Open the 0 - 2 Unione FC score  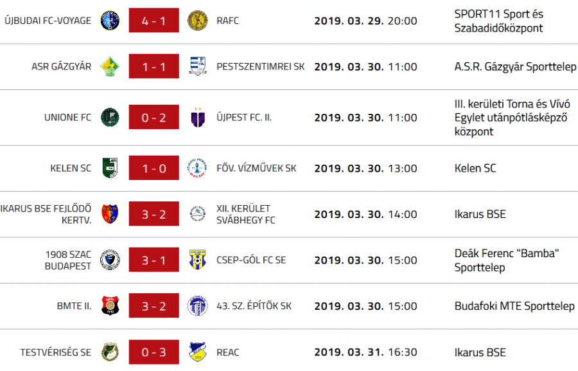pos(153,118)
